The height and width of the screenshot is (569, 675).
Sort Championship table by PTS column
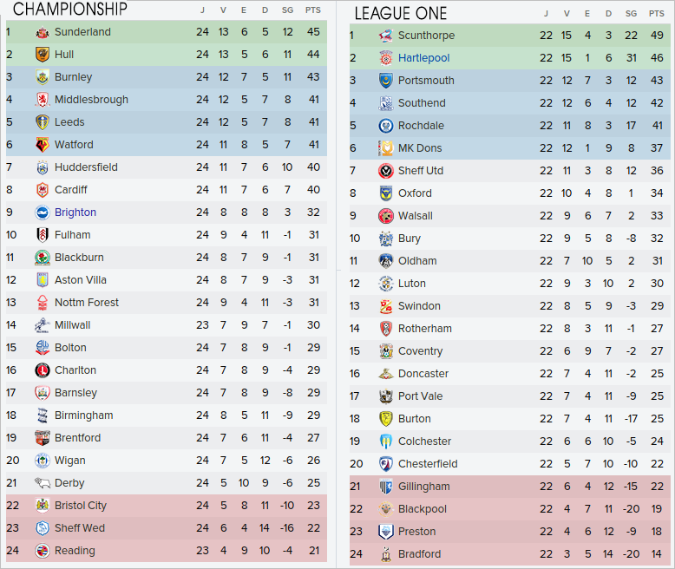(x=312, y=10)
